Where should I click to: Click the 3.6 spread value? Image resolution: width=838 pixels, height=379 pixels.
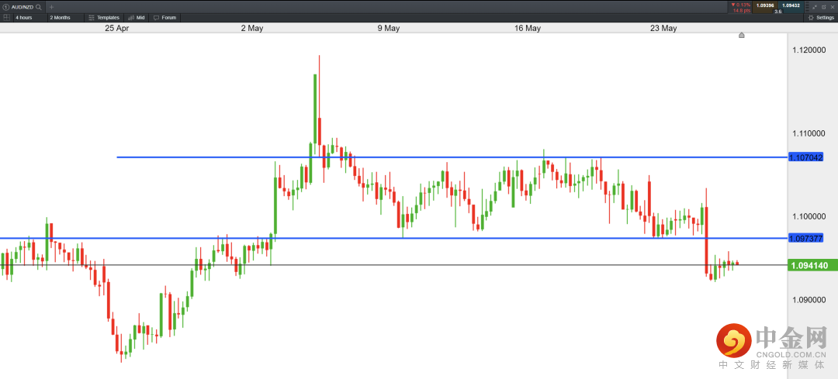pyautogui.click(x=778, y=11)
